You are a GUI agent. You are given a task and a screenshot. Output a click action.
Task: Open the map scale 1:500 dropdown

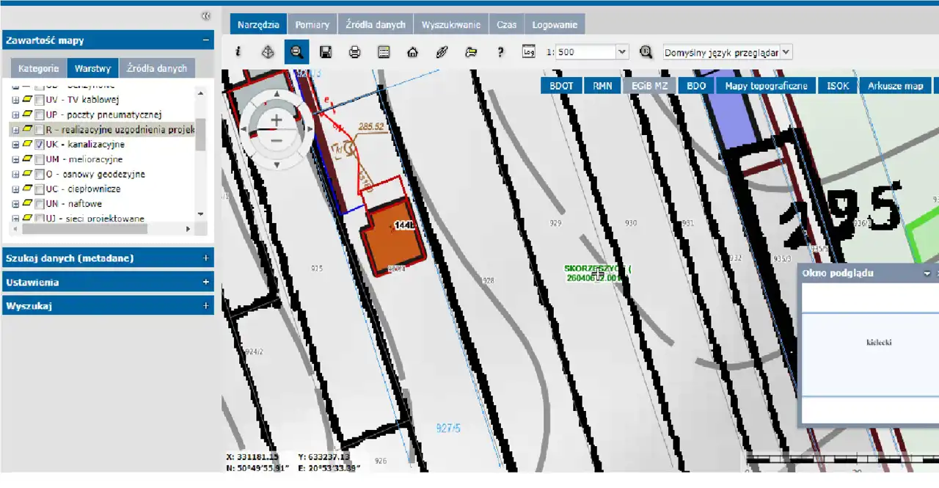[x=622, y=52]
